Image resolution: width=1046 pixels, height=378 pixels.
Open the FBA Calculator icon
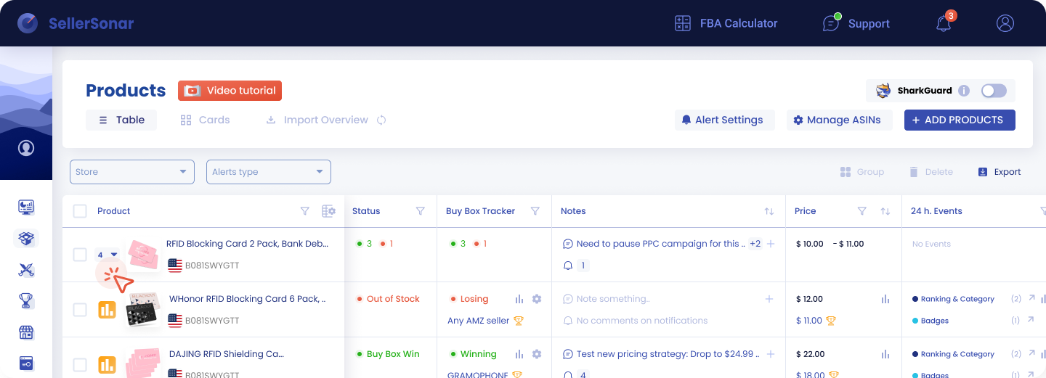682,23
